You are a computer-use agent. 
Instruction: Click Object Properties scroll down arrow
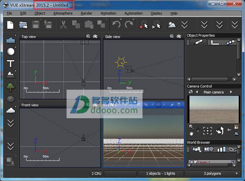pyautogui.click(x=239, y=75)
